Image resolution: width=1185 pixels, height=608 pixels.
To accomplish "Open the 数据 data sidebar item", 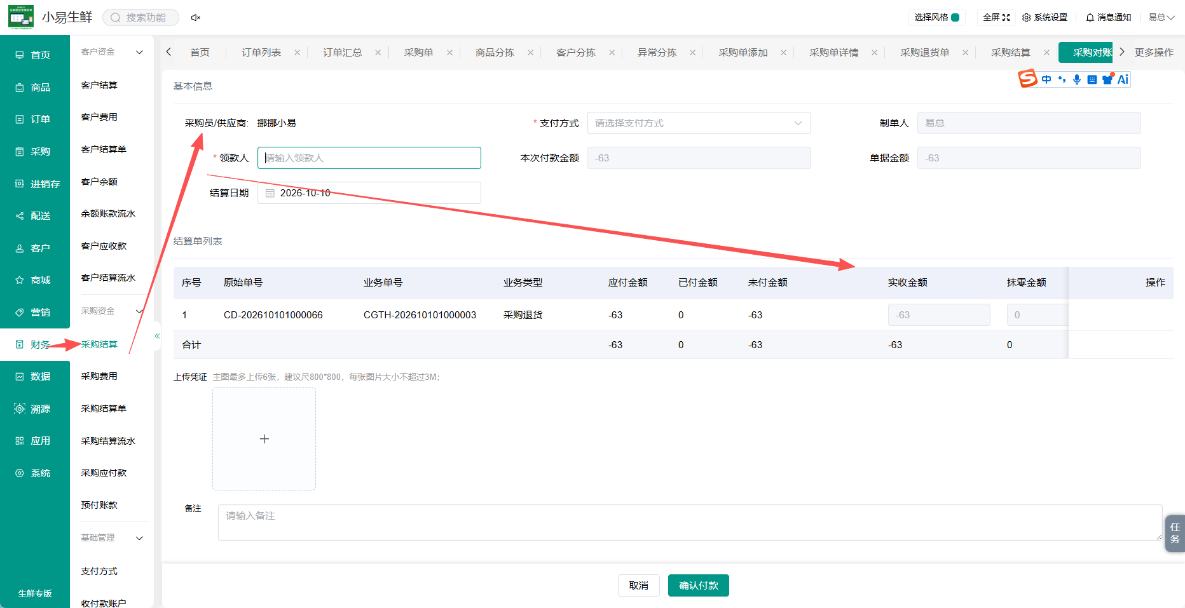I will click(34, 377).
